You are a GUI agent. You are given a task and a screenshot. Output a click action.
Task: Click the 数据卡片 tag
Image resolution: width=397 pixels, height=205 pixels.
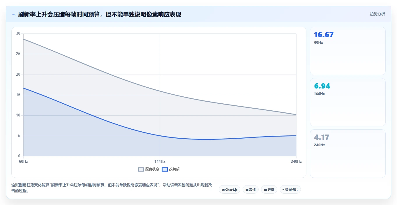tap(290, 190)
